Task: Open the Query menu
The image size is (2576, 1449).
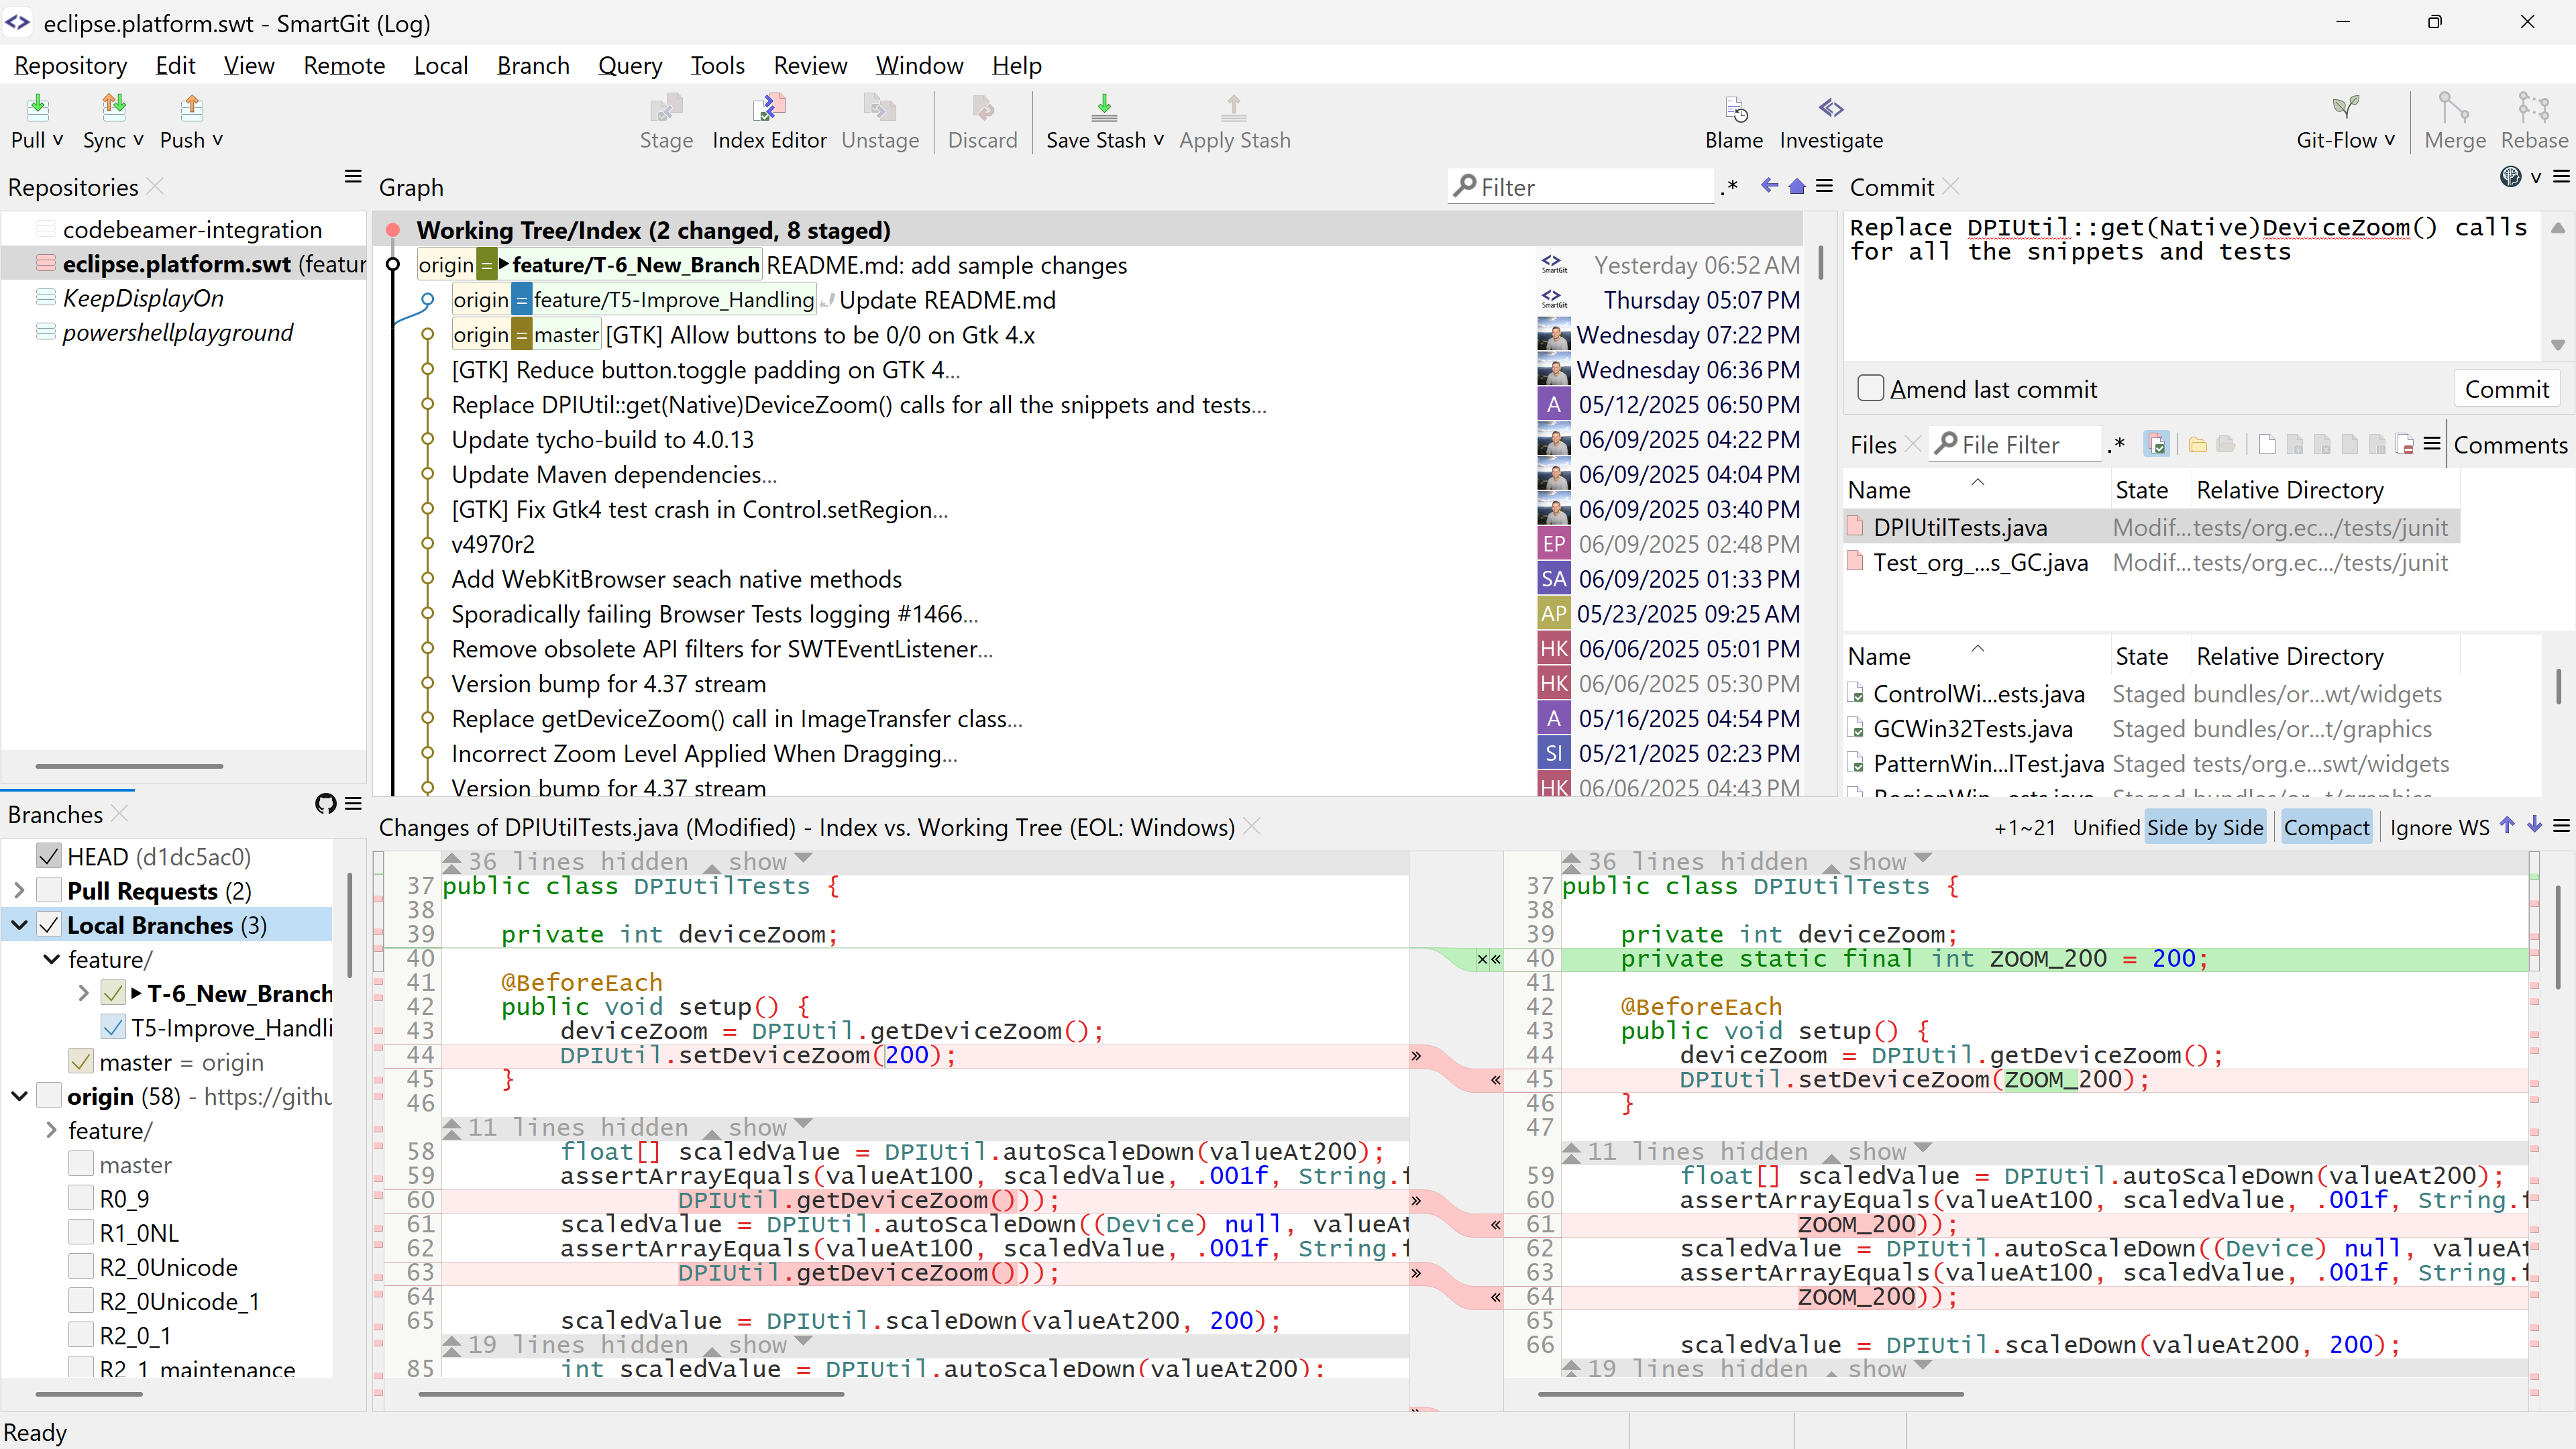Action: (x=630, y=65)
